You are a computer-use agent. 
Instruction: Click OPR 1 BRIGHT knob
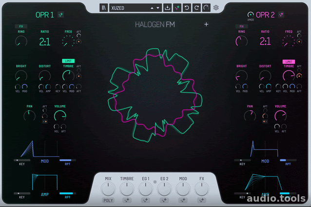pyautogui.click(x=21, y=76)
